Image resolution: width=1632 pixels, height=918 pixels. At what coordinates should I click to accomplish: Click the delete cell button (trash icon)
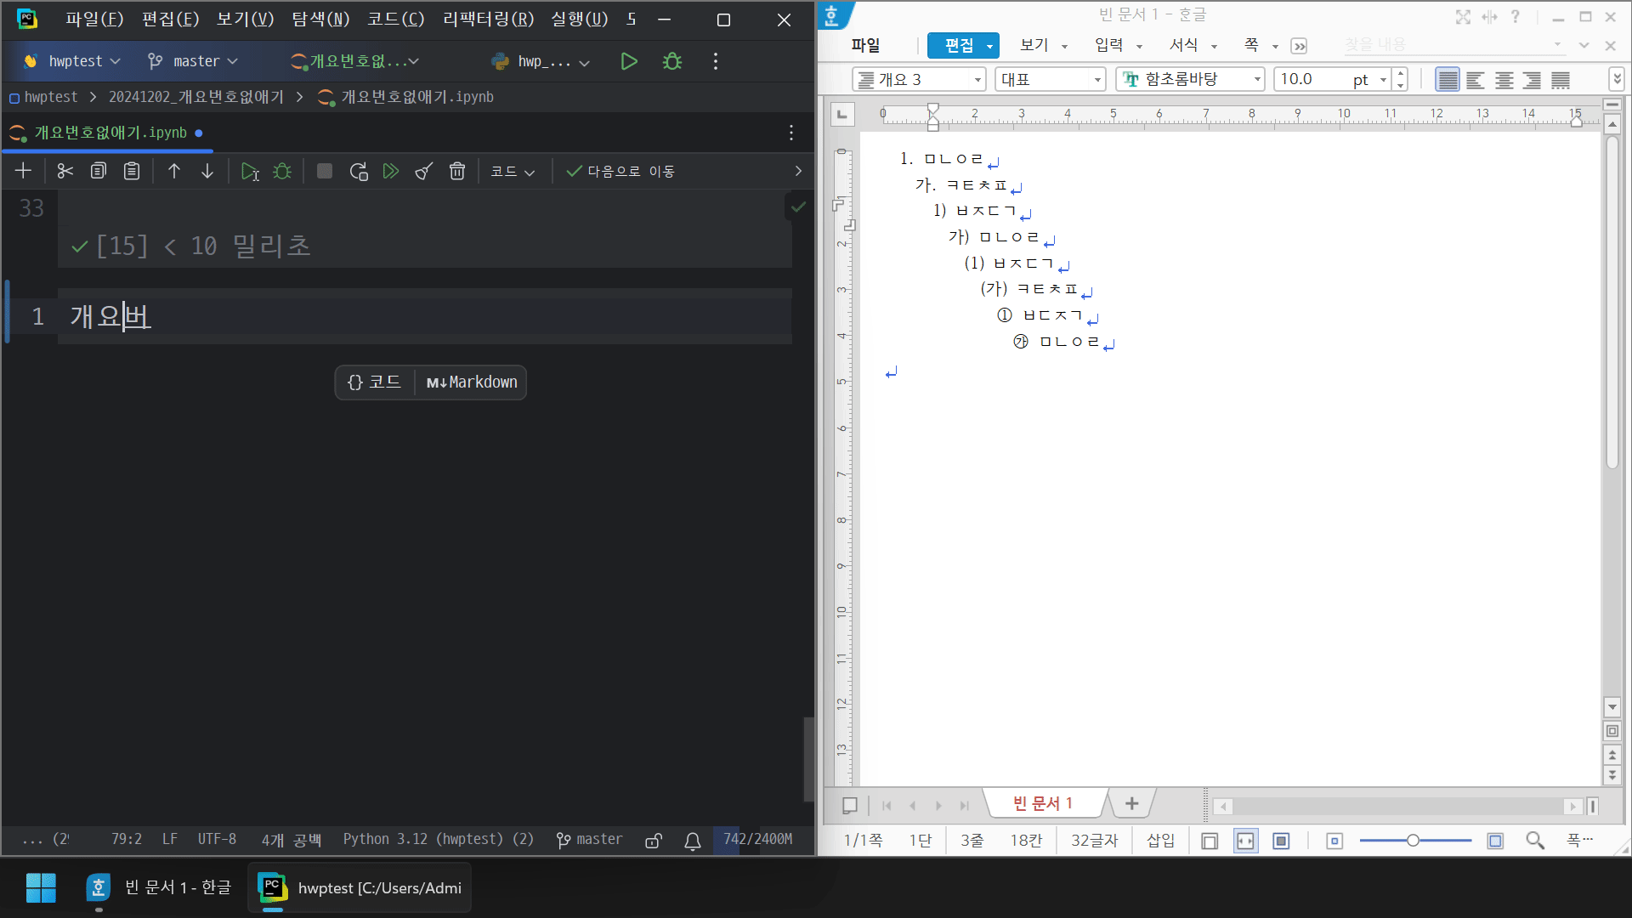[457, 170]
